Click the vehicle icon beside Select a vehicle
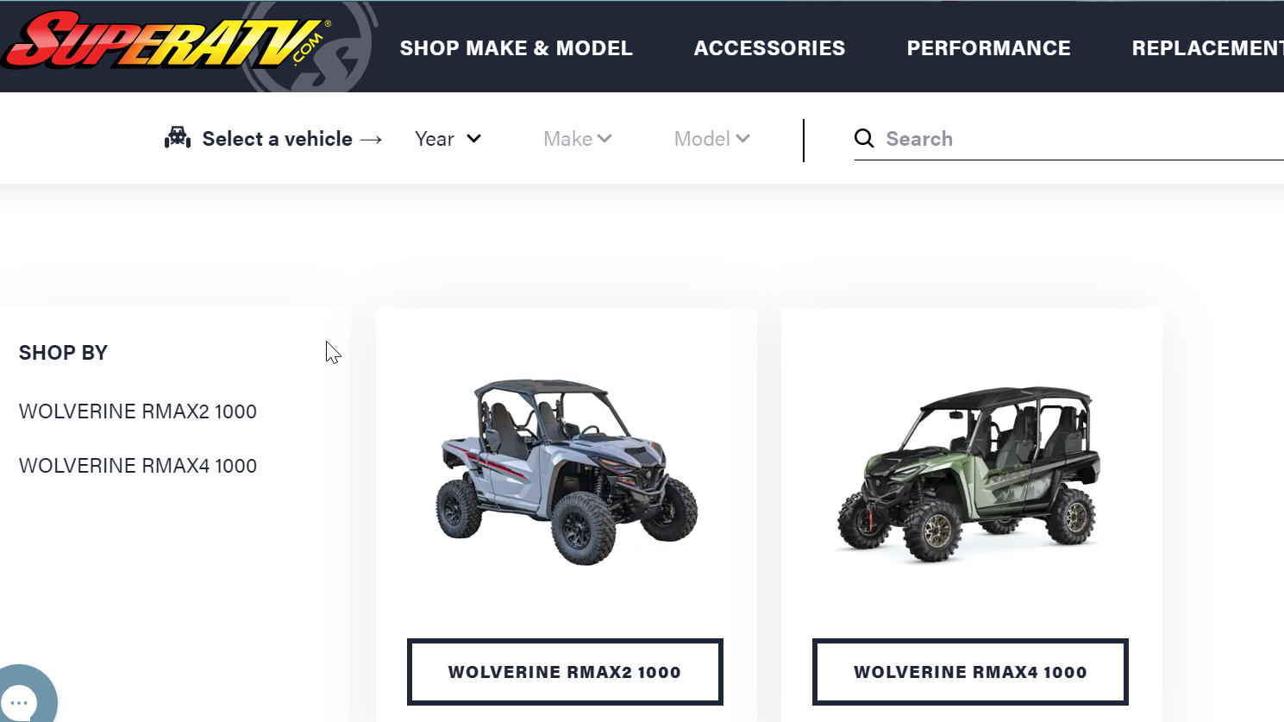 point(178,138)
